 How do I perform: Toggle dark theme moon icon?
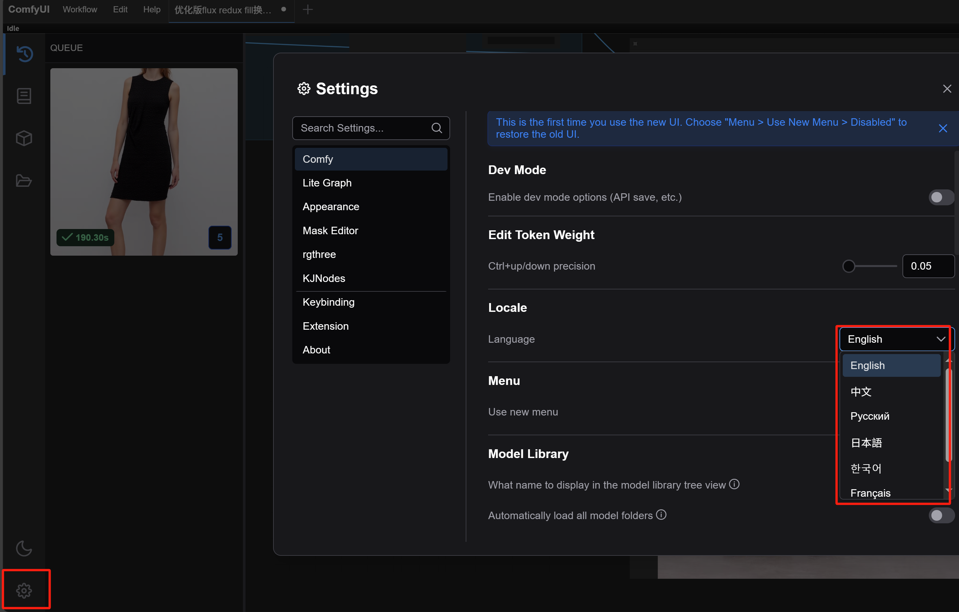click(x=24, y=549)
